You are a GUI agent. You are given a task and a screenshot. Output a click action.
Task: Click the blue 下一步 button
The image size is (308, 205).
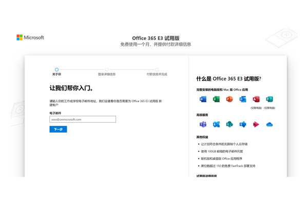(58, 129)
